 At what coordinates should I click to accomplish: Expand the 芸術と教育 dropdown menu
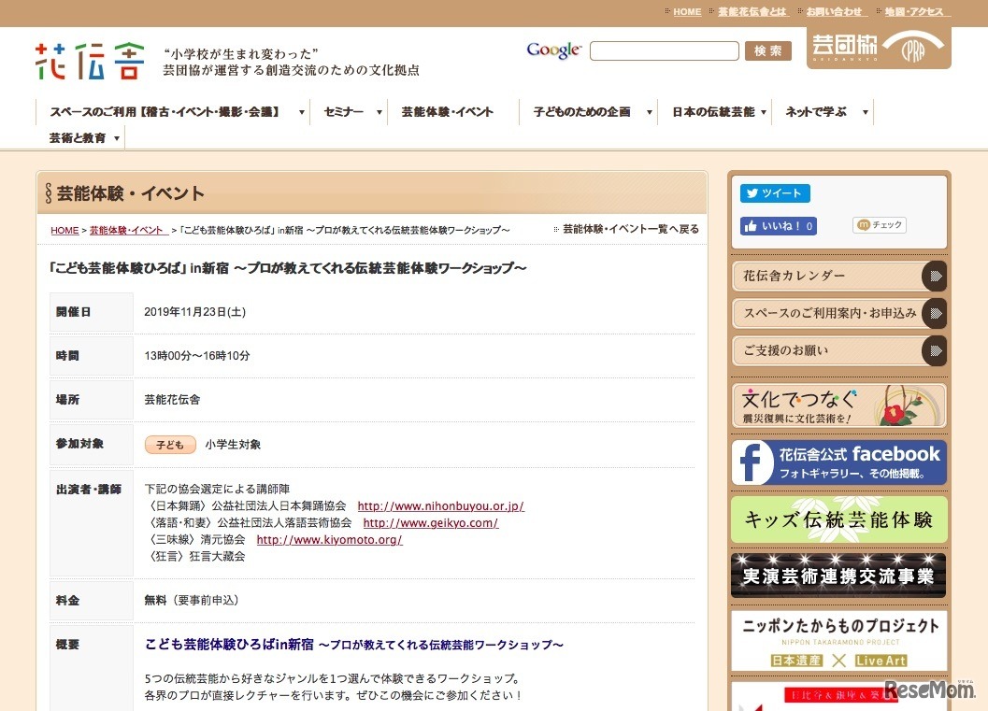point(118,136)
